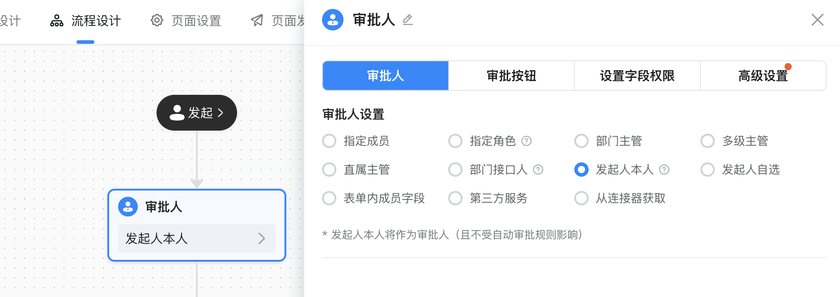Open the 发起人本人 row chevron in node
Image resolution: width=840 pixels, height=297 pixels.
coord(262,238)
